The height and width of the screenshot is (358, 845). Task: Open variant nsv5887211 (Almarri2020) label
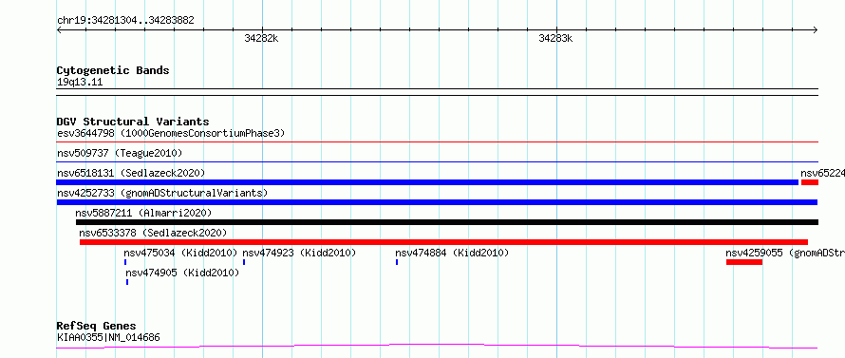143,213
